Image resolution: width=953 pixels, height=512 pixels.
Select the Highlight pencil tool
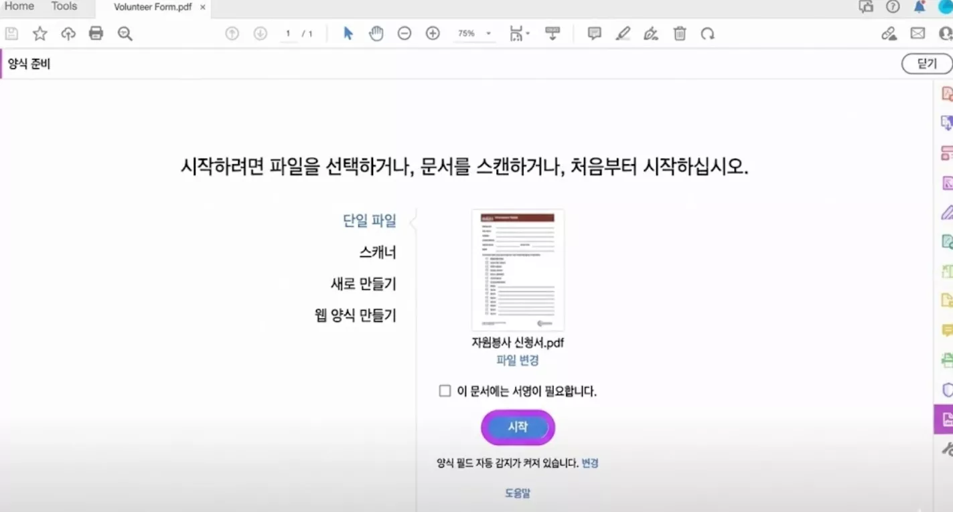click(622, 32)
